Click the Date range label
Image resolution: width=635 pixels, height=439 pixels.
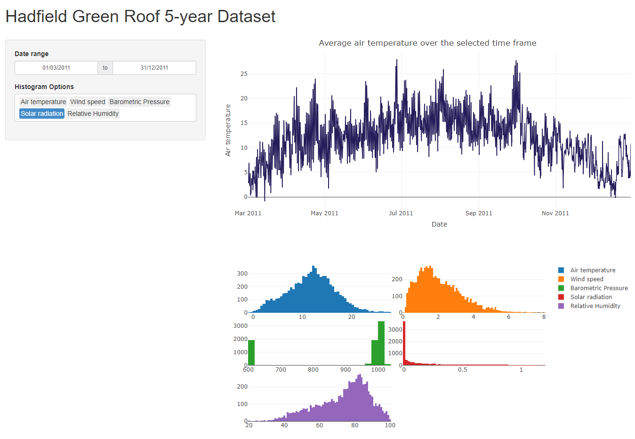point(32,54)
